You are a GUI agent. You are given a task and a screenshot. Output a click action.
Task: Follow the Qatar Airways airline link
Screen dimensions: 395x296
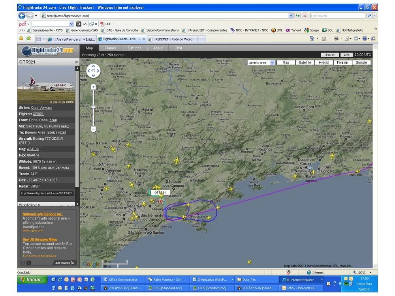click(41, 108)
